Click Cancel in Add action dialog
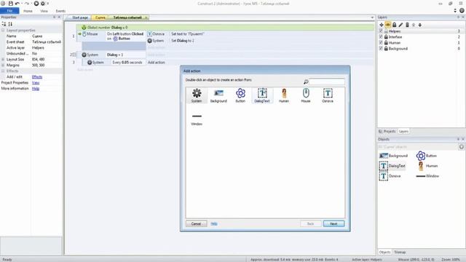This screenshot has height=262, width=466. click(196, 223)
